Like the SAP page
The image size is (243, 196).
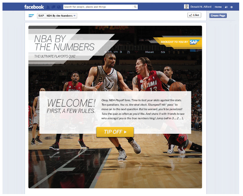click(x=194, y=15)
